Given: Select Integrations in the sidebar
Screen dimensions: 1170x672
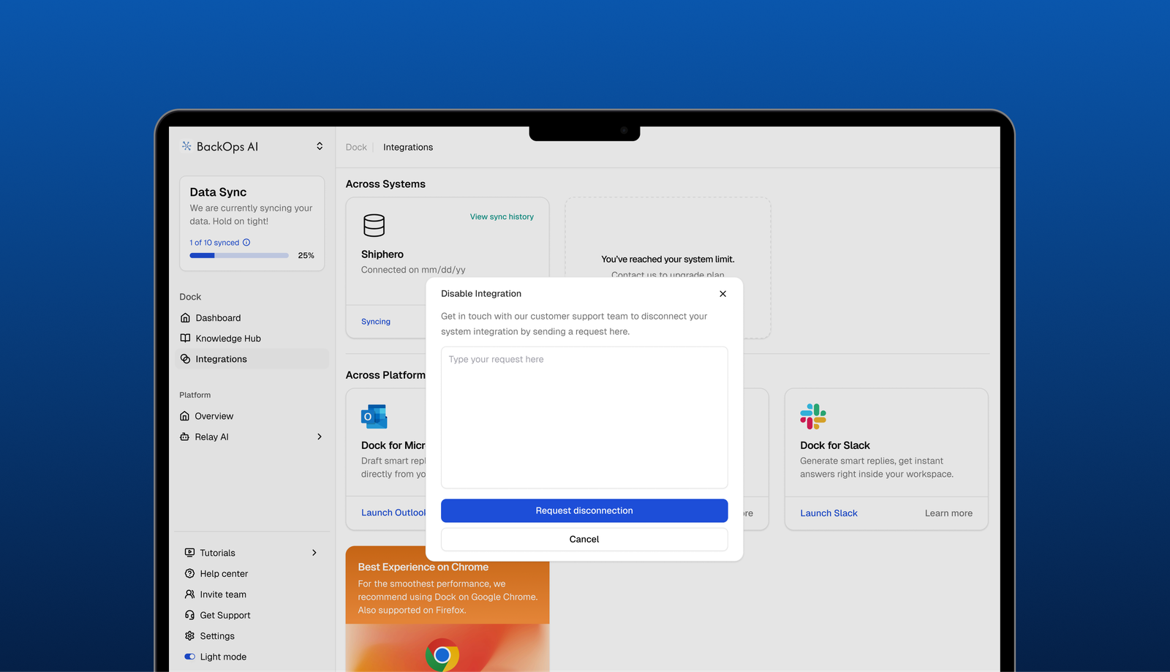Looking at the screenshot, I should [253, 359].
